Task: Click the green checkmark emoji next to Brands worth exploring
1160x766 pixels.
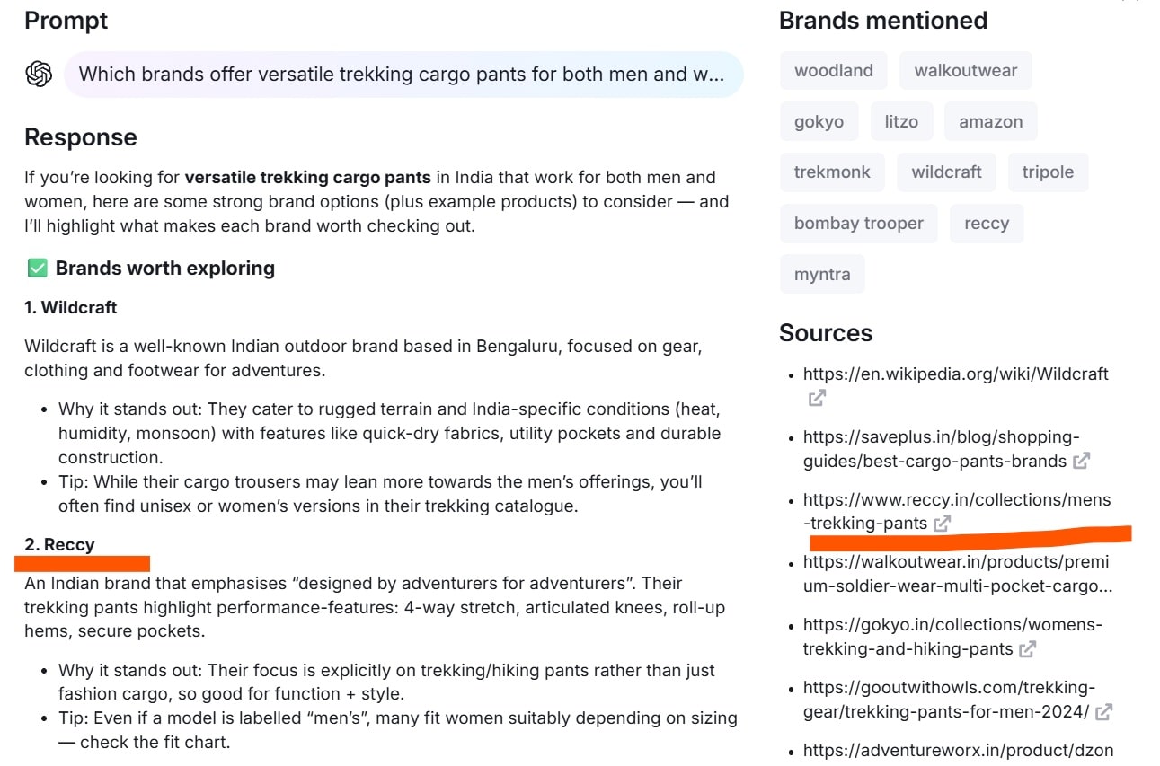Action: (x=37, y=268)
